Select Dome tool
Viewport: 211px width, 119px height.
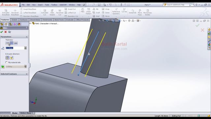pos(105,13)
